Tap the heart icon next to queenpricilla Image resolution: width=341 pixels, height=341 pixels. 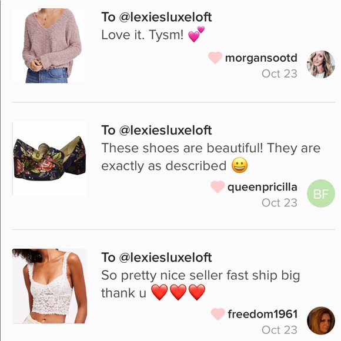218,187
